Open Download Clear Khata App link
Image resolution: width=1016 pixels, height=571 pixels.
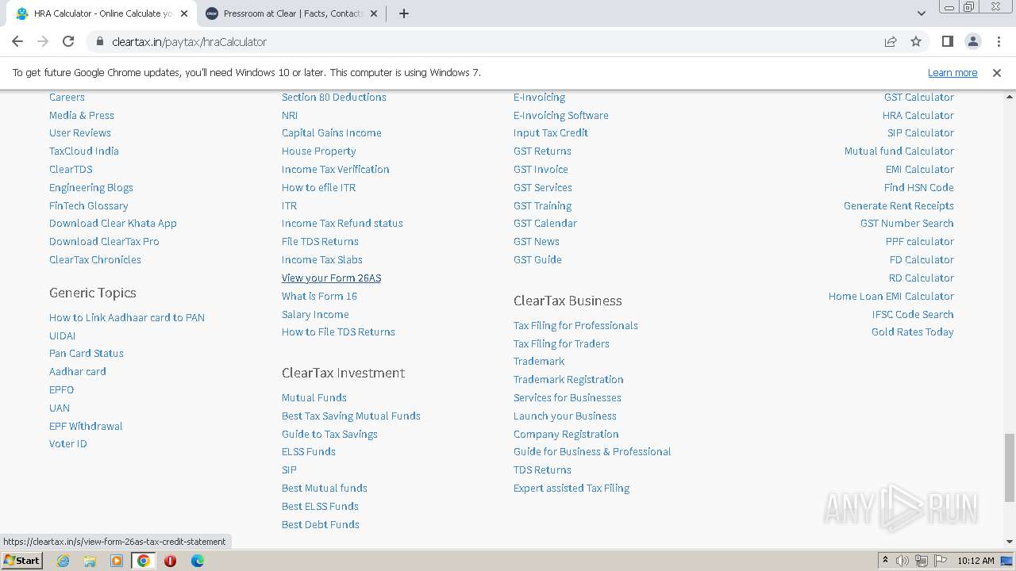point(113,223)
